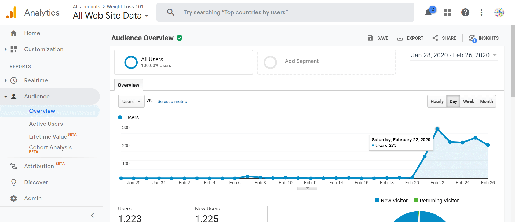
Task: Click the New Visitor blue legend swatch
Action: pos(377,201)
